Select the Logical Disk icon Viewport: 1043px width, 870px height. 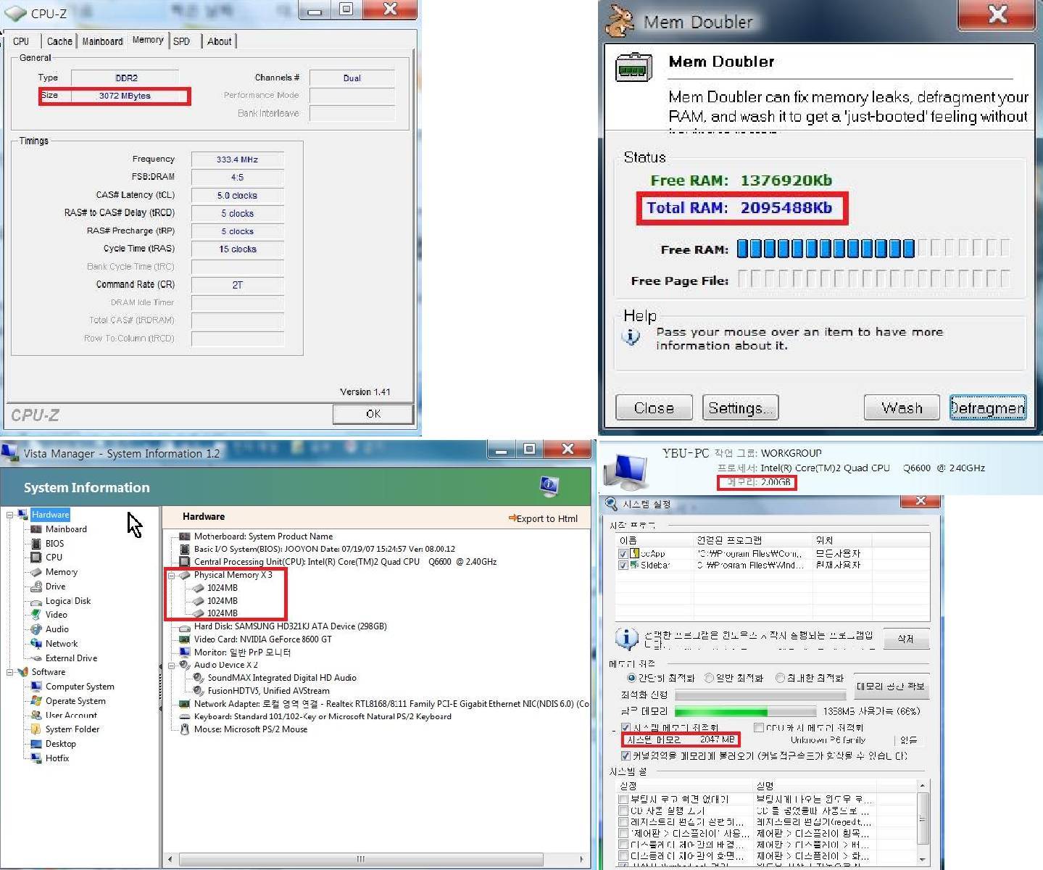coord(36,601)
